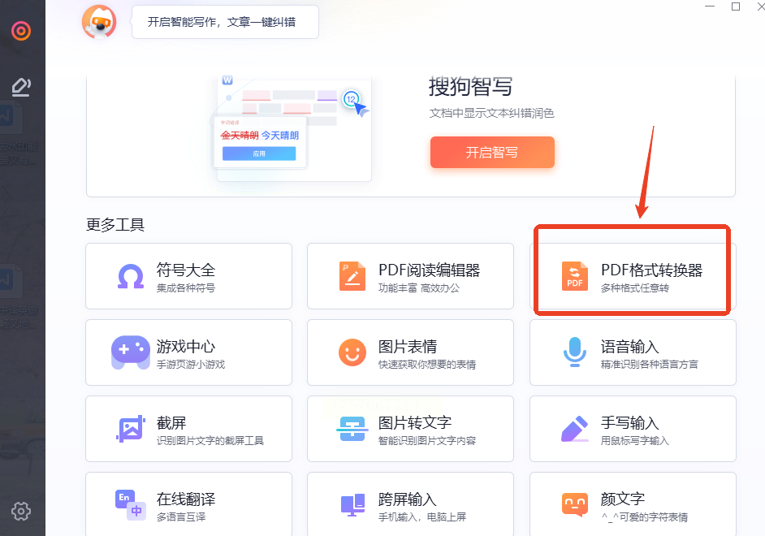Click the 功能丰富 高效办公 subtitle

[x=419, y=288]
